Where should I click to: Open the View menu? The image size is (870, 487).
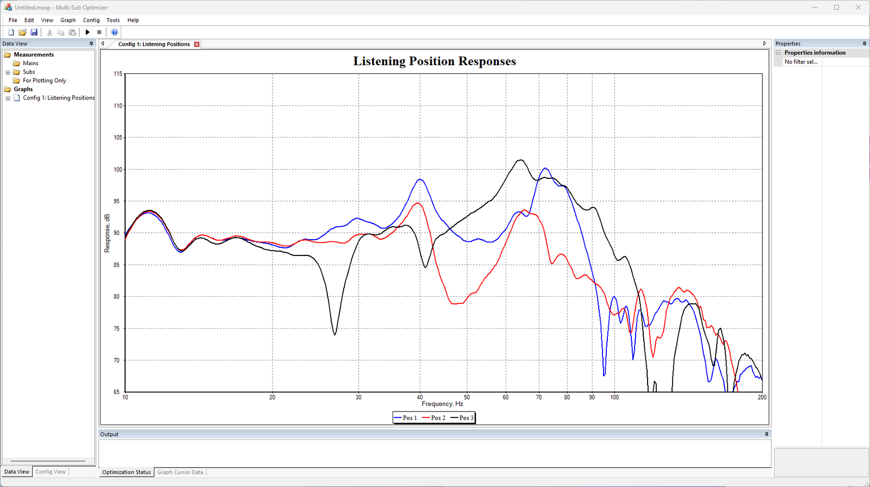click(47, 20)
